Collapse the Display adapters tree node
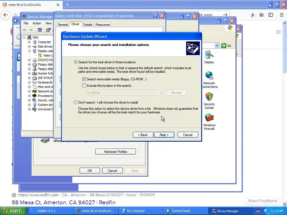 click(x=29, y=51)
